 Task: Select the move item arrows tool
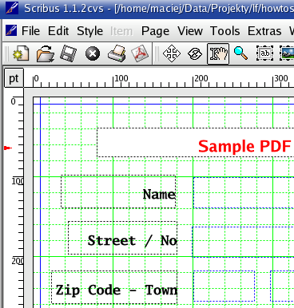click(x=172, y=53)
